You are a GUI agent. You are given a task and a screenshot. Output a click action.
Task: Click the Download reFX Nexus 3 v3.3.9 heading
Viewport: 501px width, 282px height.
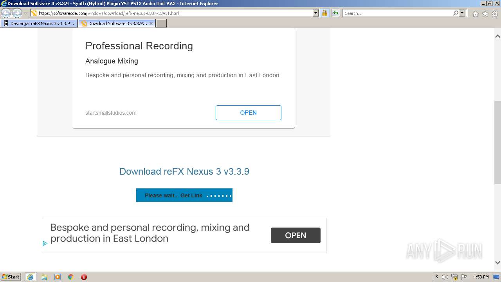tap(184, 172)
